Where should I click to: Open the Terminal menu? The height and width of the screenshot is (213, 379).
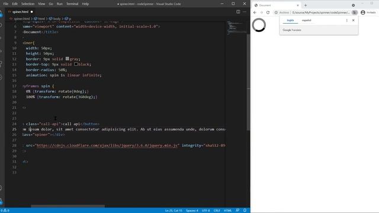coord(72,4)
